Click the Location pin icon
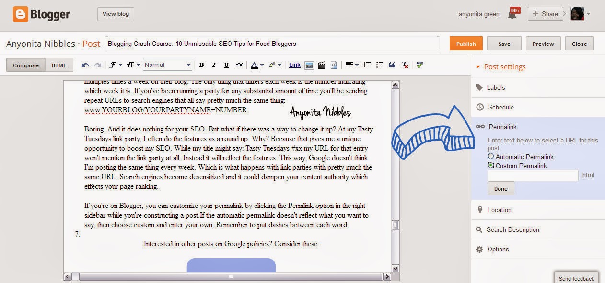Viewport: 605px width, 283px height. tap(479, 210)
